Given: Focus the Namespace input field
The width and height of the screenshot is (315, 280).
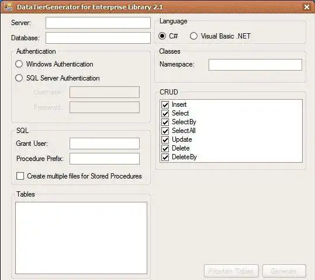Looking at the screenshot, I should (x=255, y=65).
